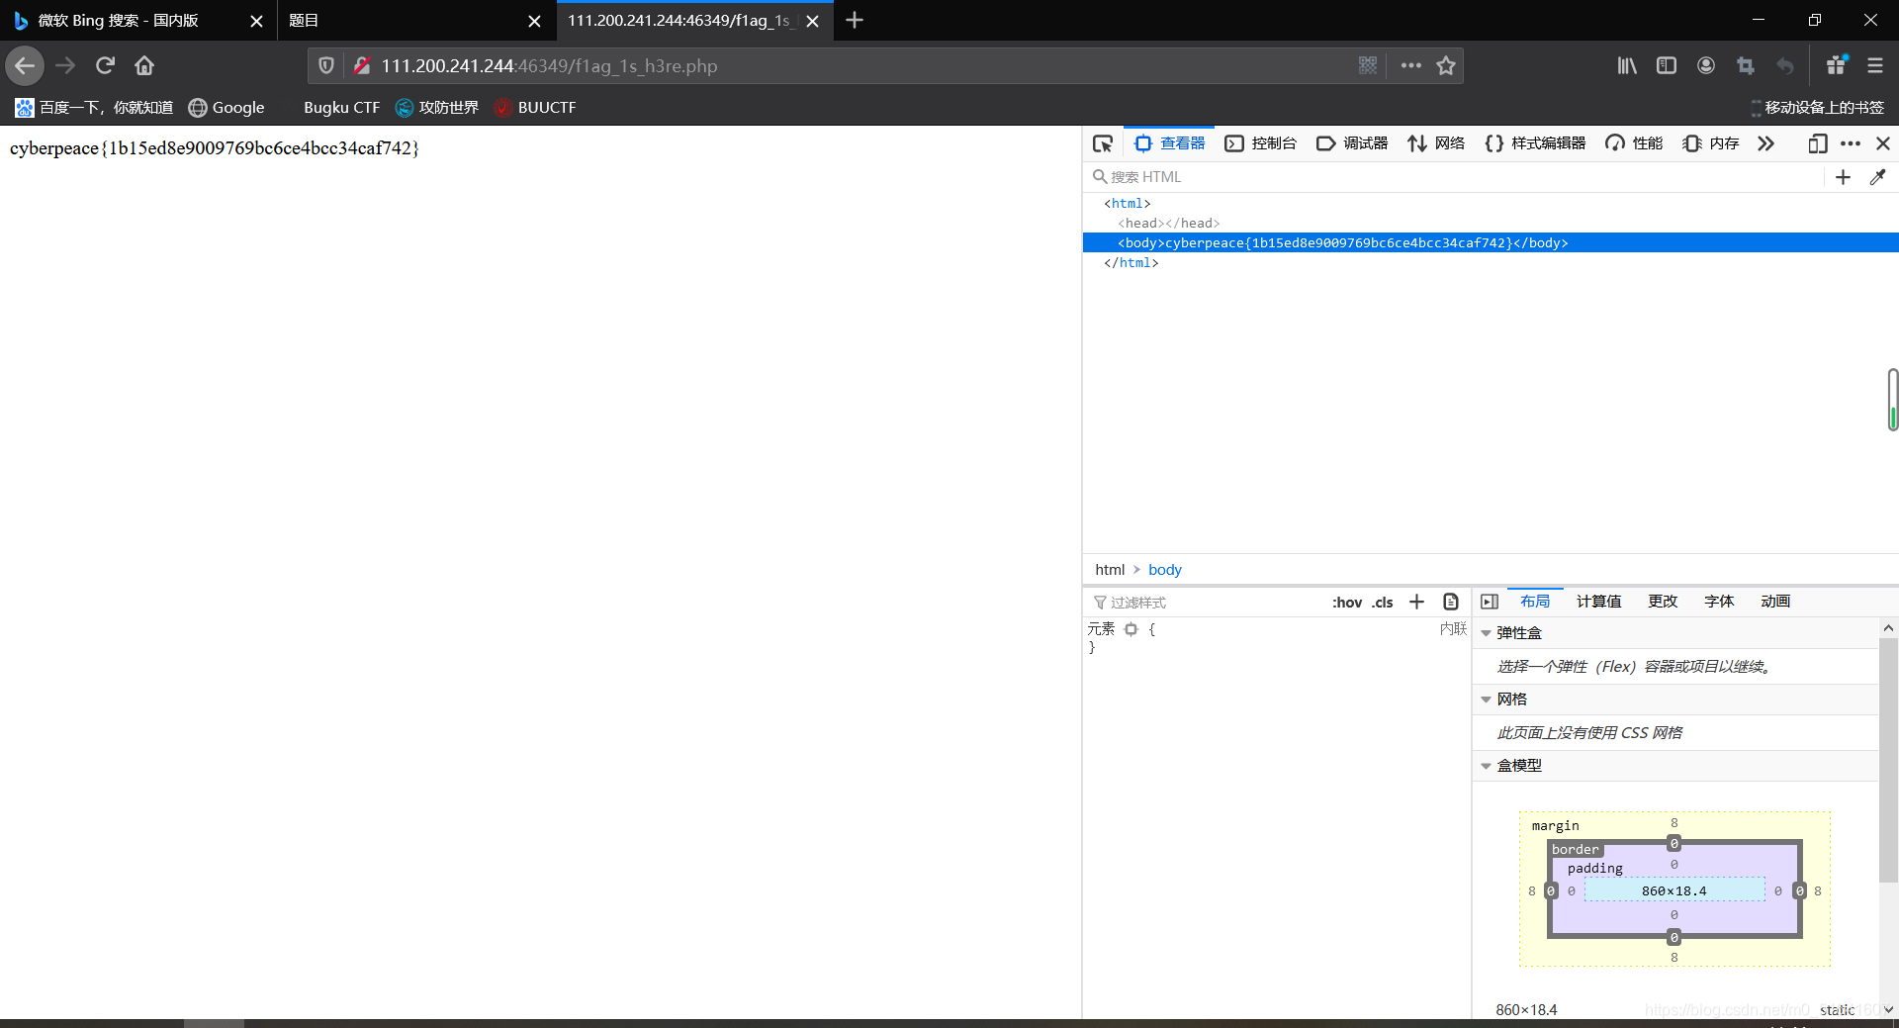Screen dimensions: 1899x1028
Task: Take a screenshot with the crop icon
Action: click(1746, 65)
